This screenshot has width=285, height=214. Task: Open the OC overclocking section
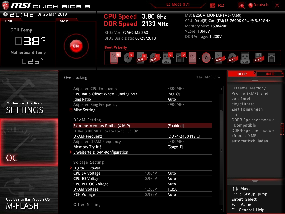pos(29,142)
